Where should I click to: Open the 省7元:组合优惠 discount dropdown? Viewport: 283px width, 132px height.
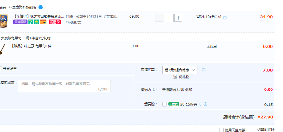click(x=180, y=70)
